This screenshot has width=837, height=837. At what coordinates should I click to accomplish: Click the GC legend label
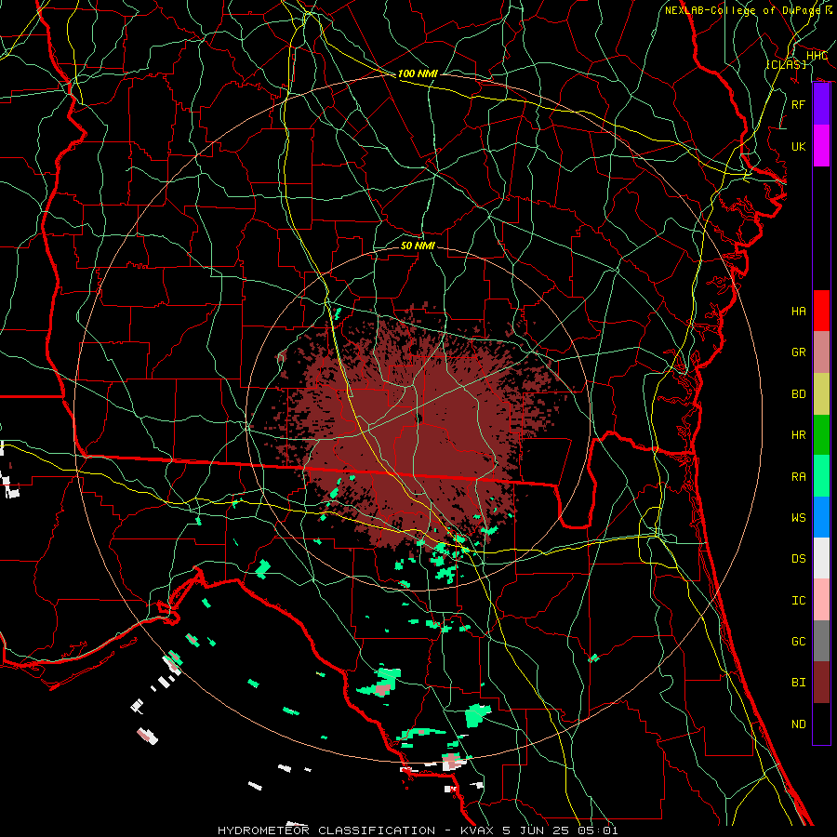(x=798, y=642)
